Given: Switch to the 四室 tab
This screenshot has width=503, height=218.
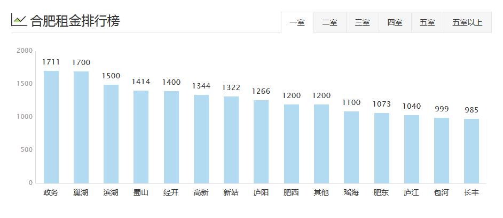Looking at the screenshot, I should tap(395, 22).
